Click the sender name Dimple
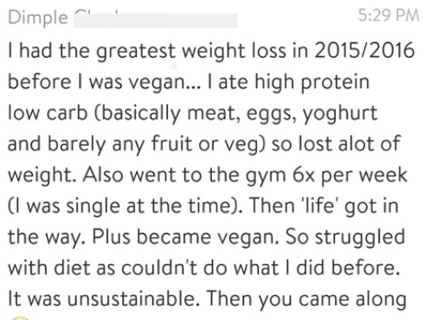The width and height of the screenshot is (431, 320). click(38, 18)
